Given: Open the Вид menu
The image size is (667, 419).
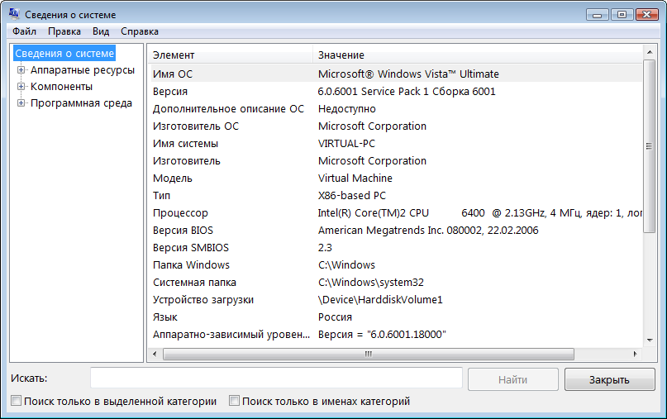Looking at the screenshot, I should click(101, 31).
